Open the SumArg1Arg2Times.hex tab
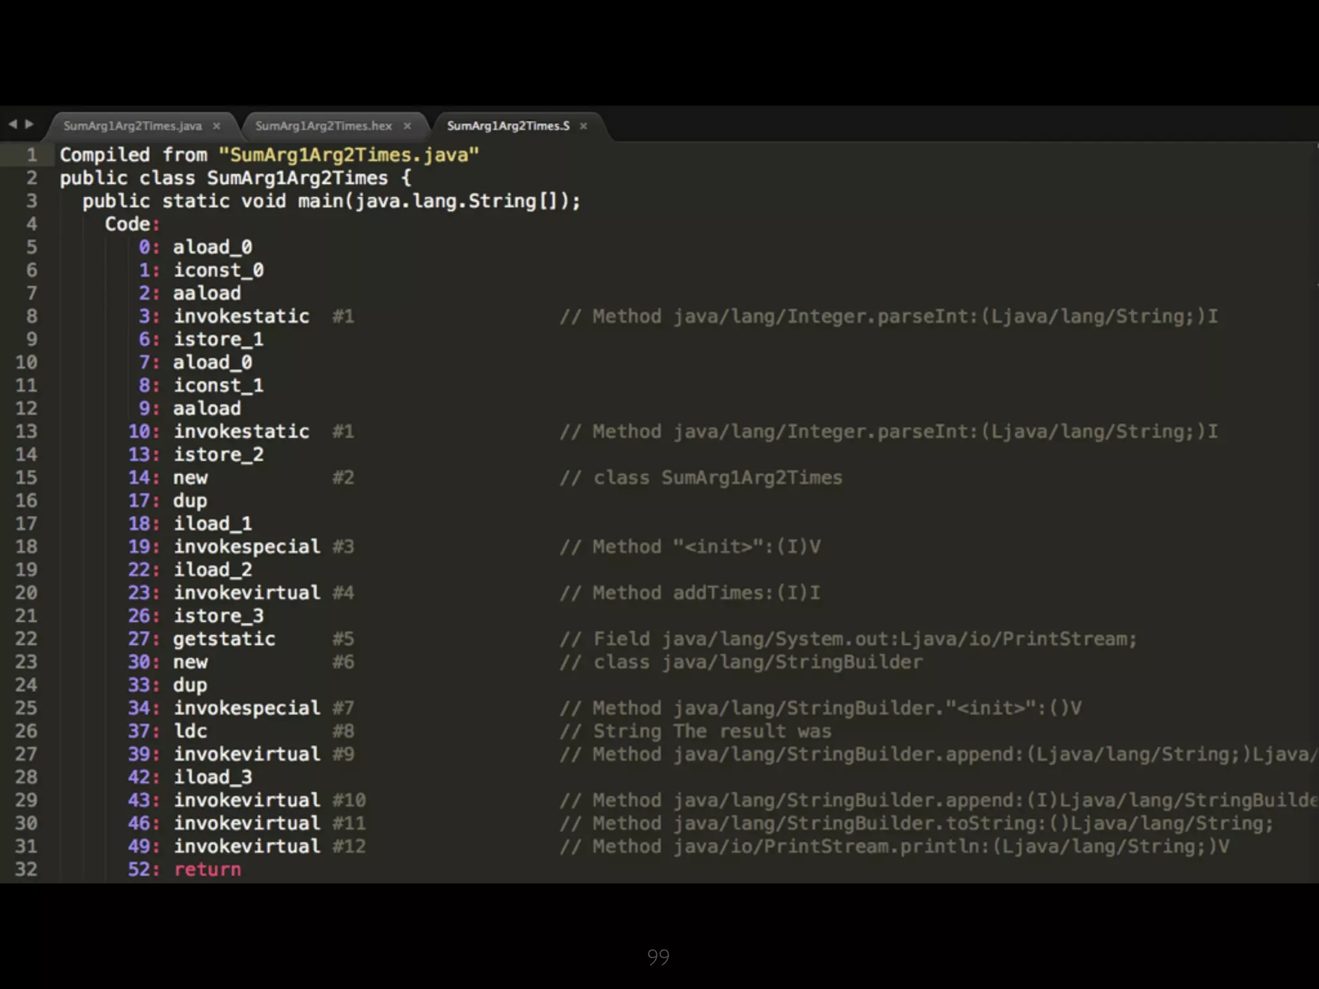This screenshot has height=989, width=1319. 323,126
